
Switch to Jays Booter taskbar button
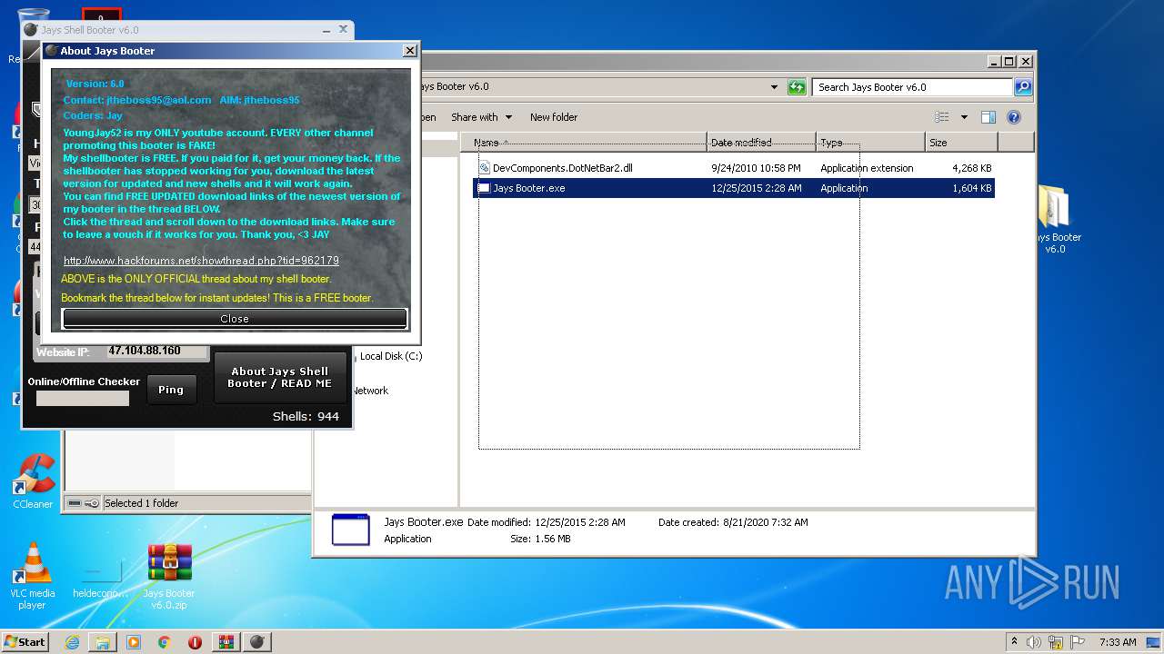point(258,642)
